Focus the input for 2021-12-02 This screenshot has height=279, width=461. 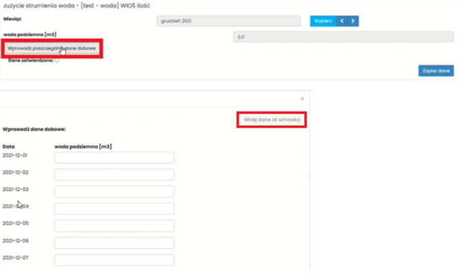(x=114, y=175)
